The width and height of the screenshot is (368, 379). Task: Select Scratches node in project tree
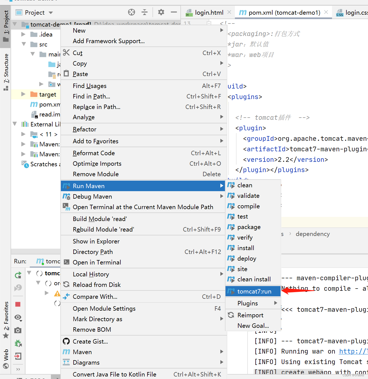(x=41, y=164)
